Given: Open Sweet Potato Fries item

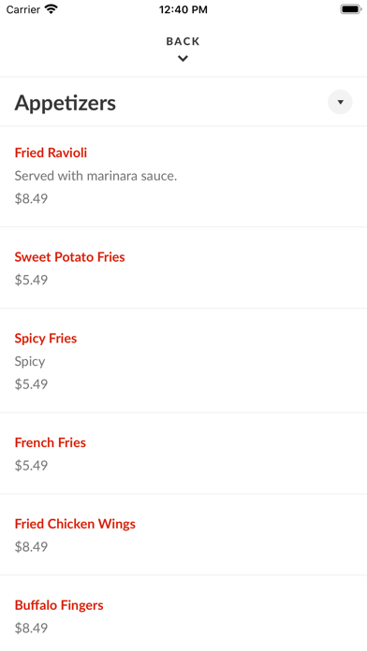Looking at the screenshot, I should pyautogui.click(x=183, y=268).
